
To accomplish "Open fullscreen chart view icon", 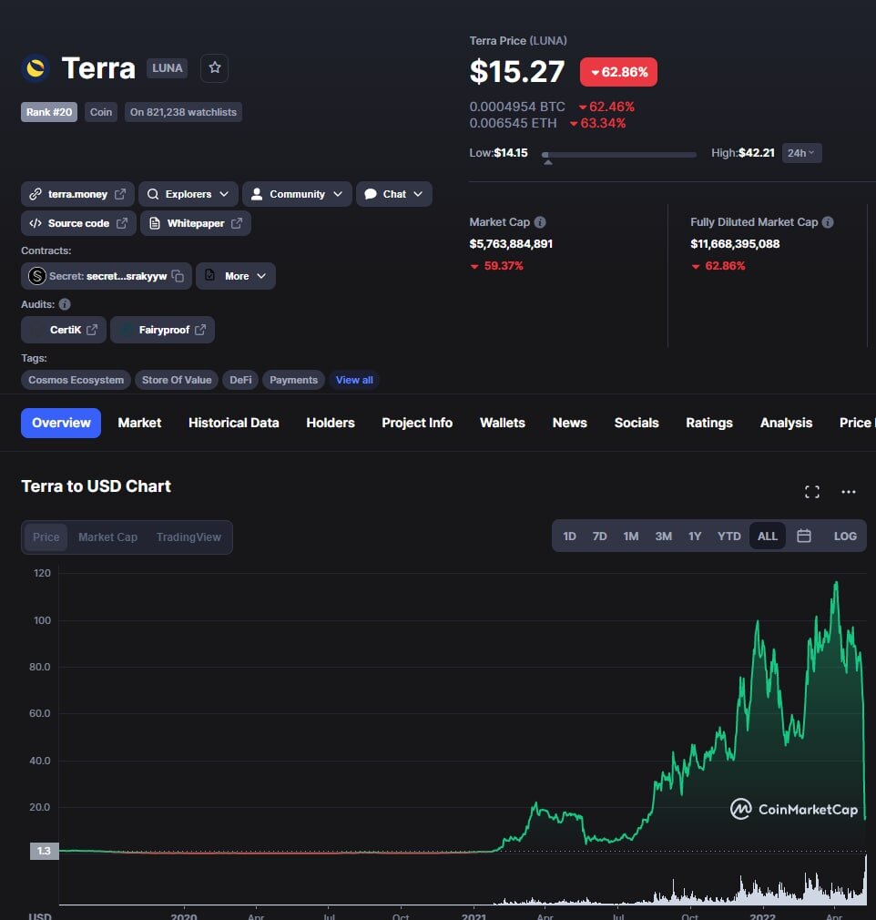I will (811, 492).
